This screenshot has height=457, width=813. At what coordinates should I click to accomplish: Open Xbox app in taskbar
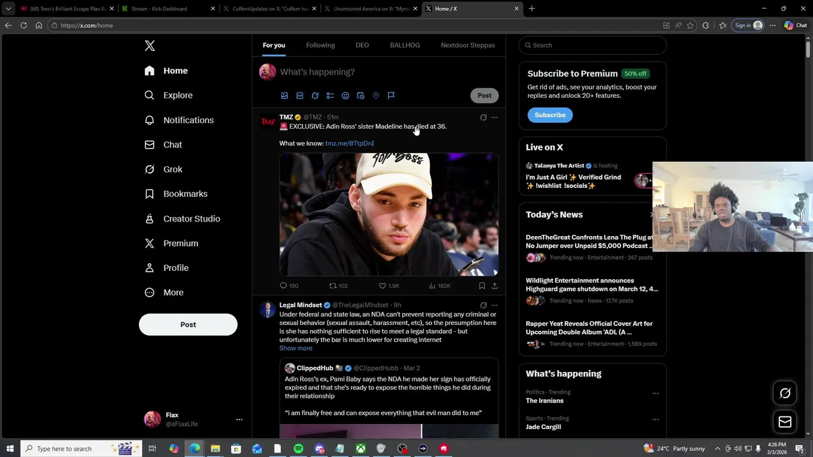(x=360, y=449)
